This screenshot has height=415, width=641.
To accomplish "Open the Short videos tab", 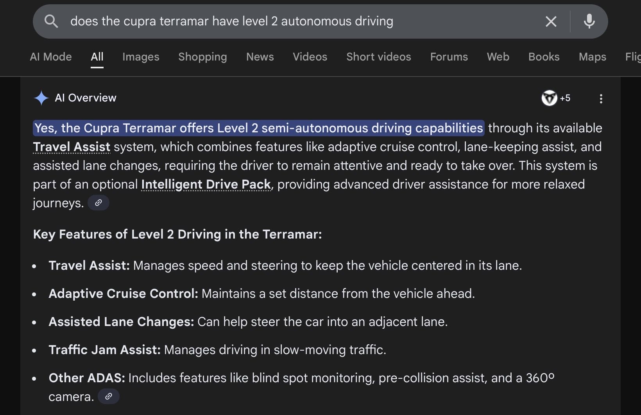I will 378,57.
